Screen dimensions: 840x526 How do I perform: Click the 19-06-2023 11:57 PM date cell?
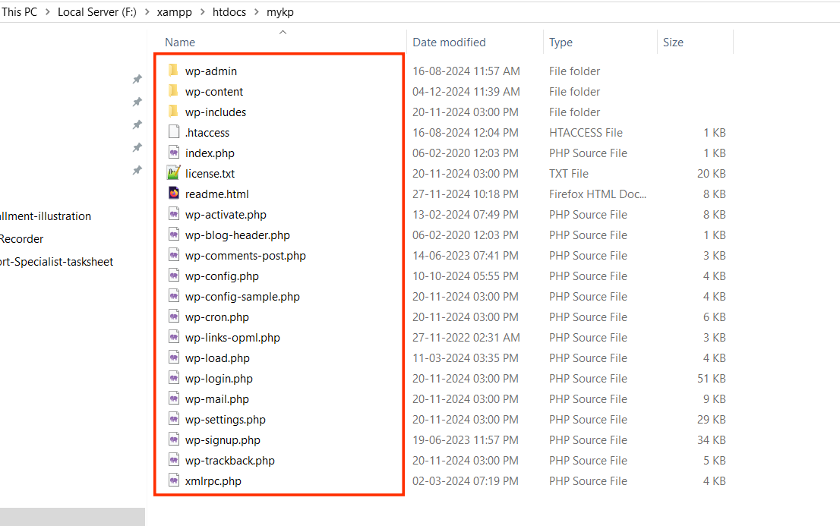pyautogui.click(x=465, y=439)
